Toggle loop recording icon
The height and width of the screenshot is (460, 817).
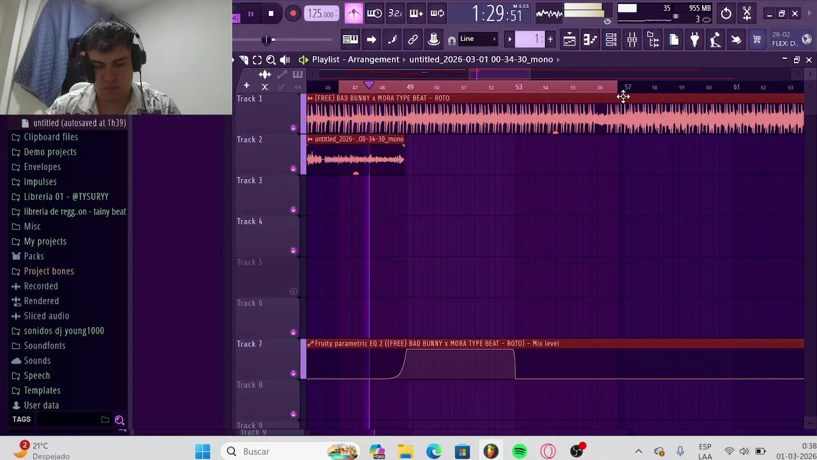click(x=437, y=13)
